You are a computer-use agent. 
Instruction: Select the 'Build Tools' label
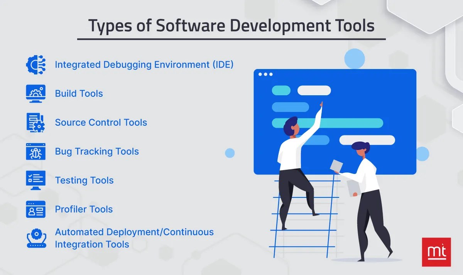pos(79,93)
